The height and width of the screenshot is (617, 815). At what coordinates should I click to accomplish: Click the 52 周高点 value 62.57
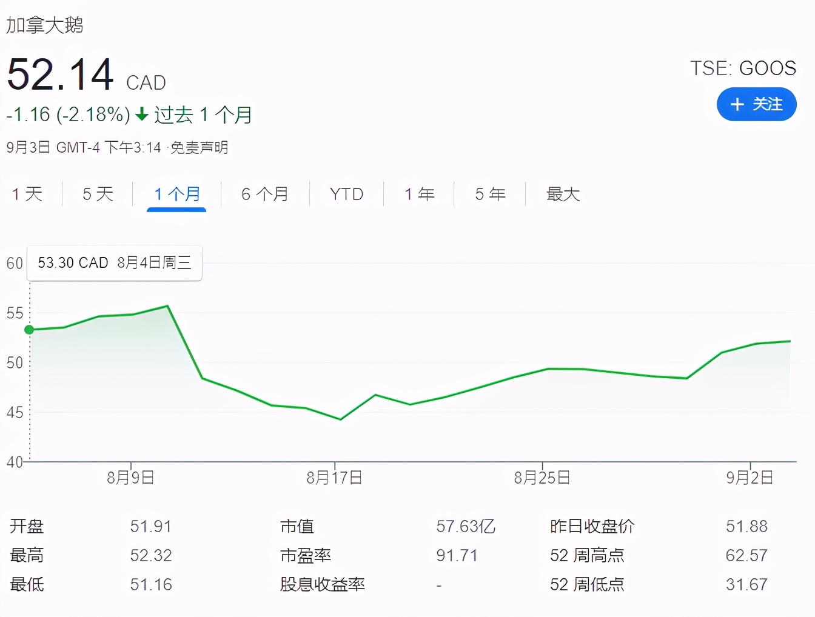pyautogui.click(x=746, y=555)
